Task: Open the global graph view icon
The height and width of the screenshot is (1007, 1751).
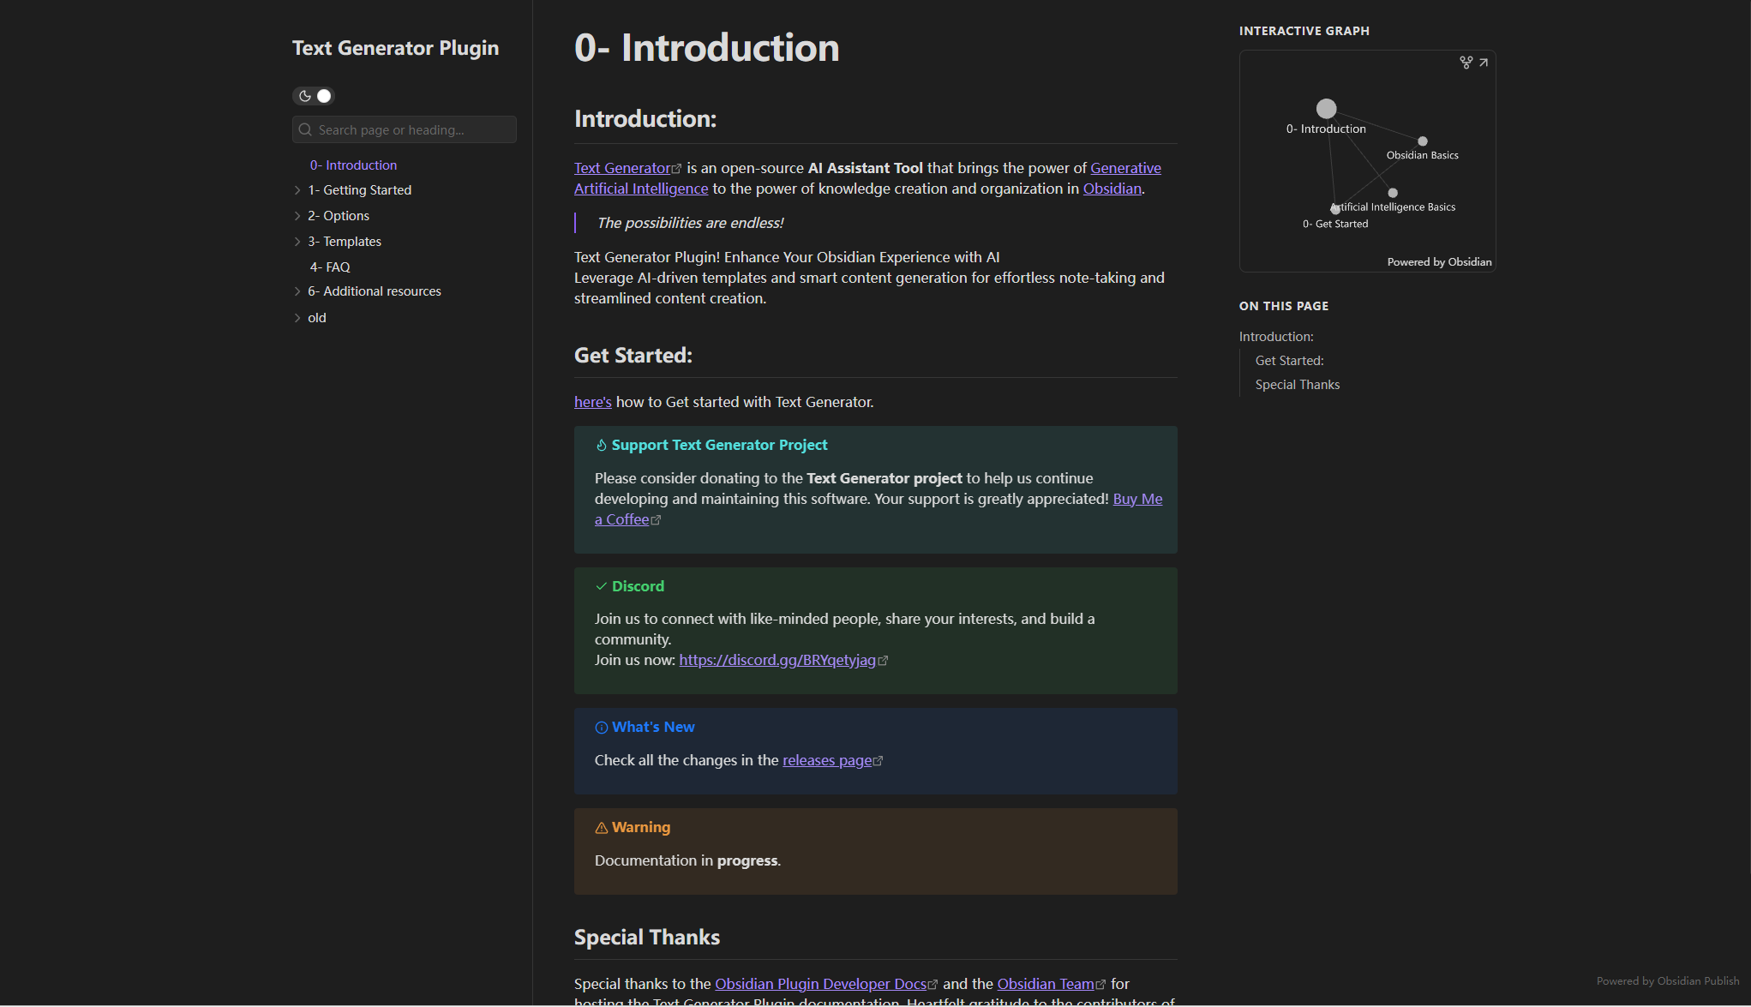Action: tap(1466, 63)
